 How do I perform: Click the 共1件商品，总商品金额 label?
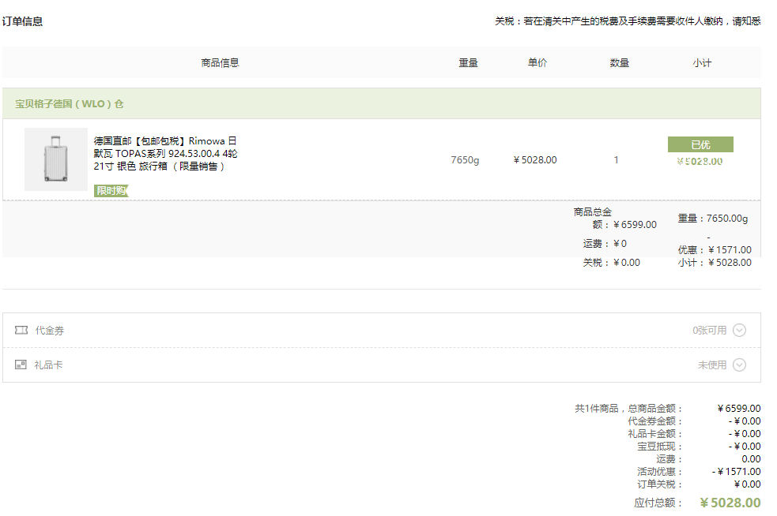628,409
